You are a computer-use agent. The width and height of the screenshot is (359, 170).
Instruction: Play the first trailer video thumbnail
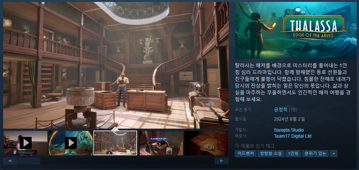(x=26, y=143)
